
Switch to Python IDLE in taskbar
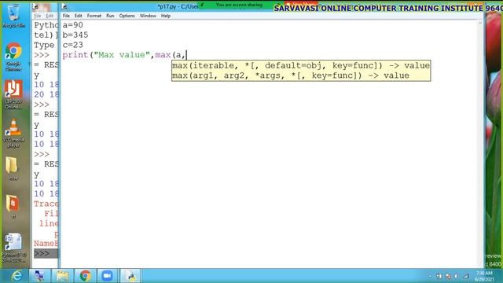130,276
